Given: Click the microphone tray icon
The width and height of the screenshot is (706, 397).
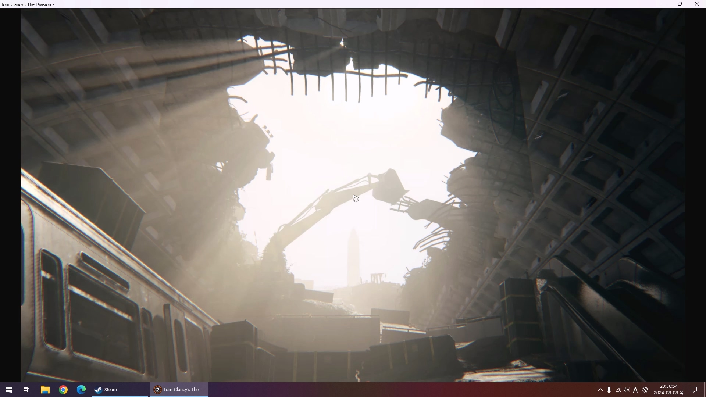Looking at the screenshot, I should coord(609,390).
